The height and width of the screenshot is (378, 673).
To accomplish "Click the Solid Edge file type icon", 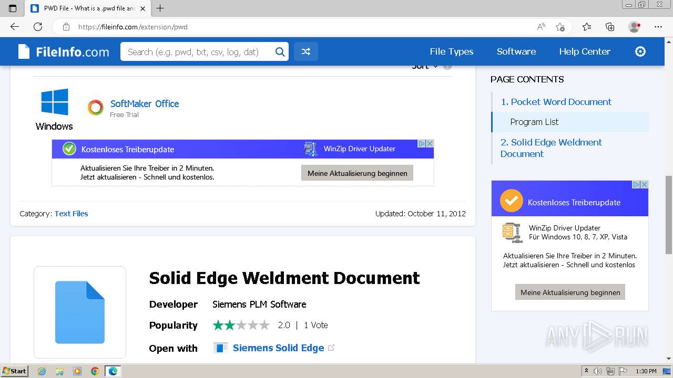I will pos(80,312).
